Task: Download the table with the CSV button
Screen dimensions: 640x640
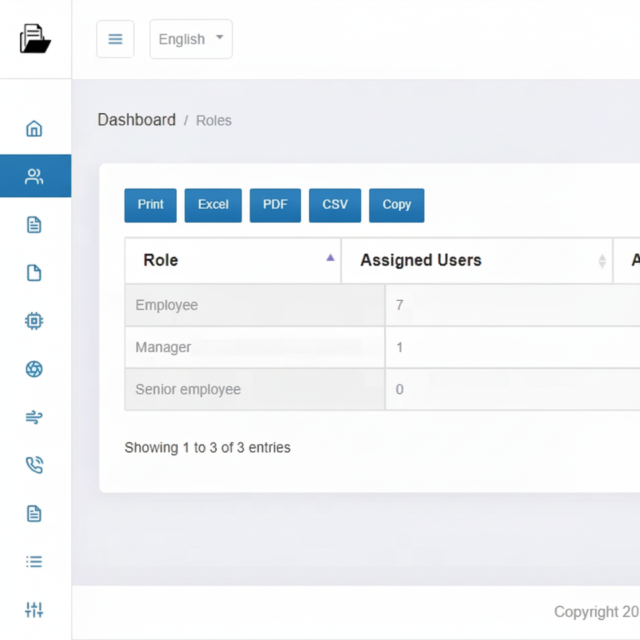Action: coord(335,205)
